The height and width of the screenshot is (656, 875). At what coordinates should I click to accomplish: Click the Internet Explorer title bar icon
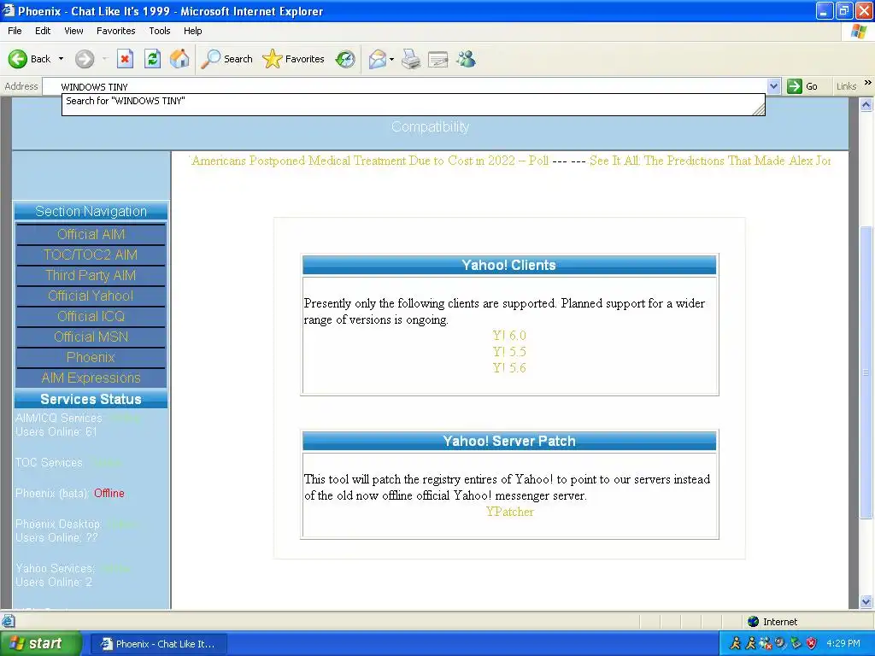tap(9, 10)
